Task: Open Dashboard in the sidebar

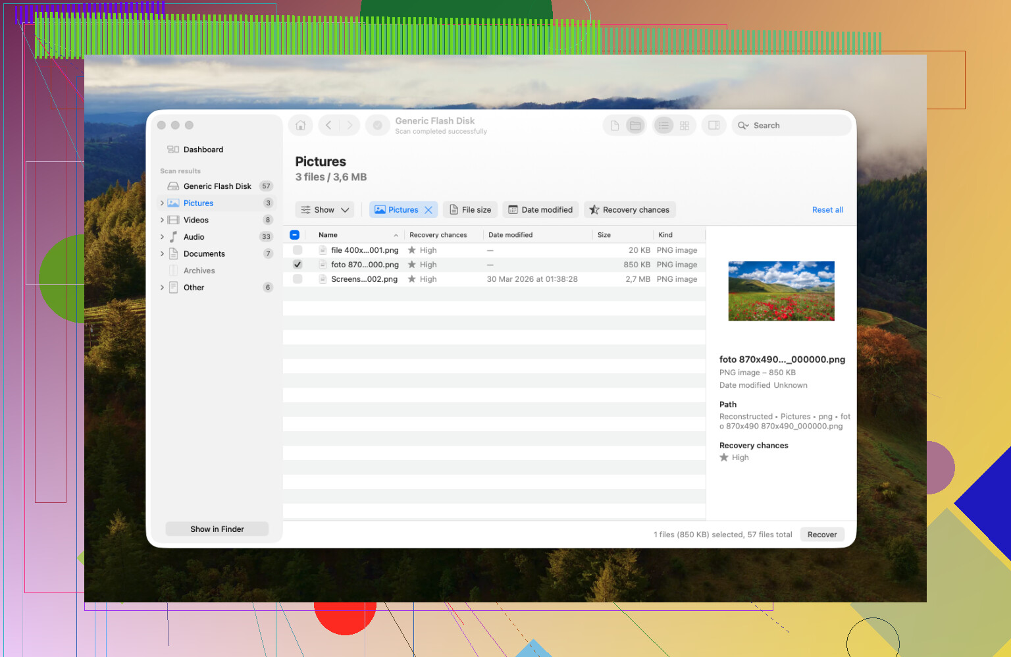Action: 203,149
